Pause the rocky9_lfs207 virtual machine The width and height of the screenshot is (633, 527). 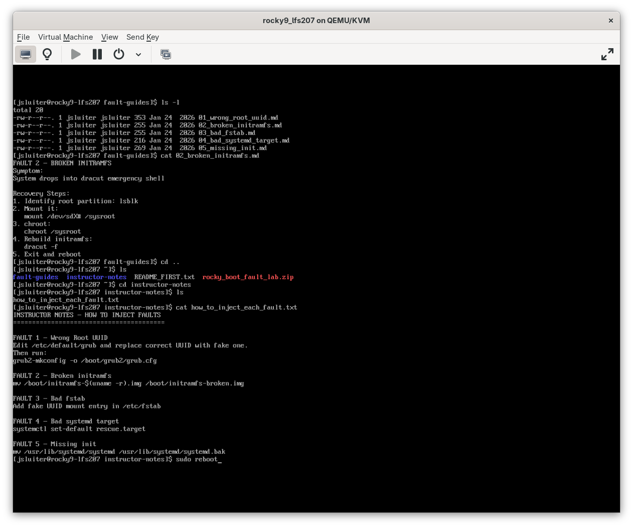97,54
